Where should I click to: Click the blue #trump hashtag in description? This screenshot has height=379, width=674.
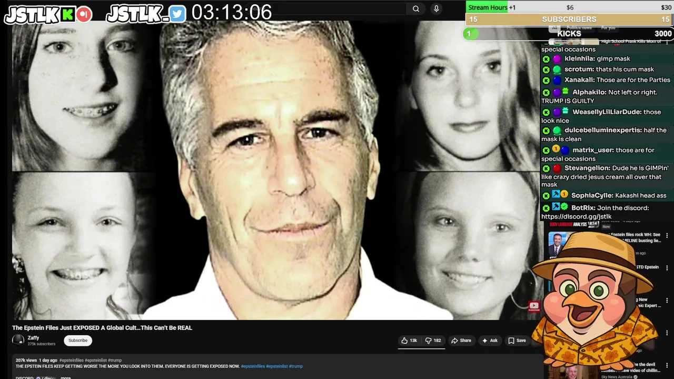pyautogui.click(x=296, y=366)
